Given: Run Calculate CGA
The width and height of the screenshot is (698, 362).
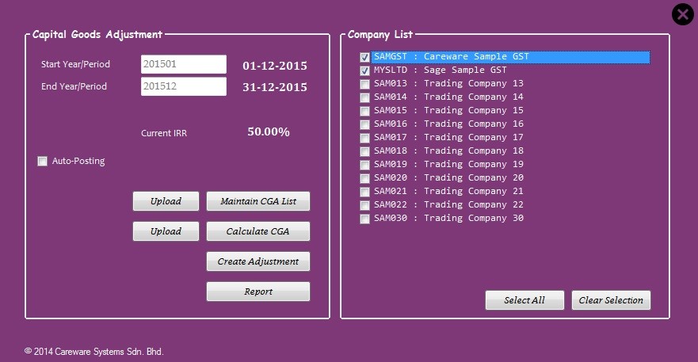Looking at the screenshot, I should pyautogui.click(x=257, y=231).
